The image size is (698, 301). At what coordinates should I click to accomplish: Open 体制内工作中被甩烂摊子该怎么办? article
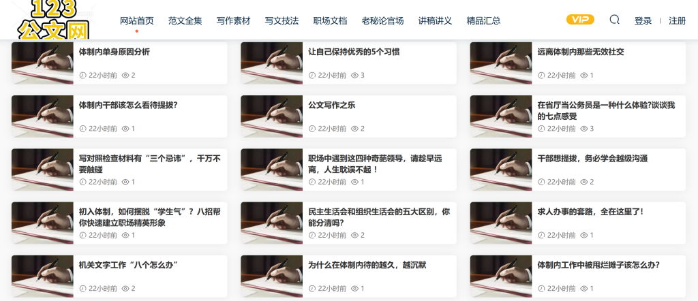pos(598,266)
